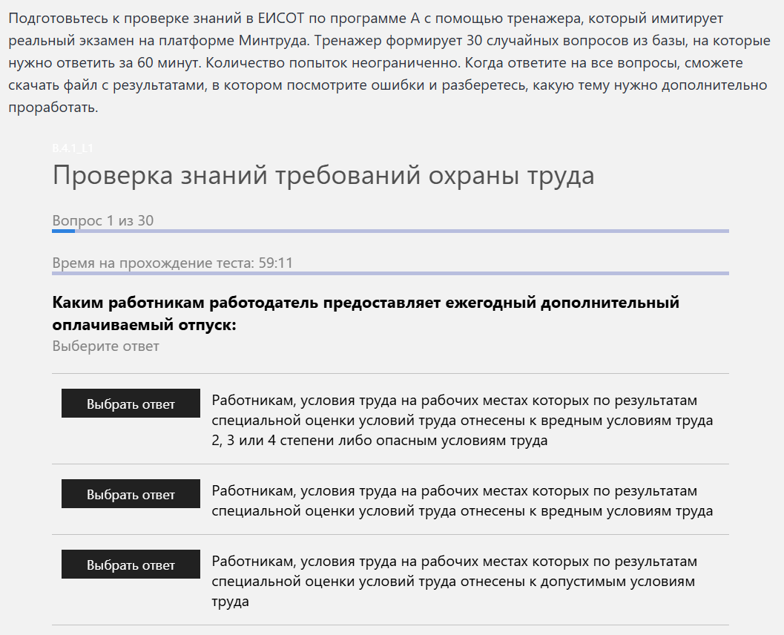Image resolution: width=784 pixels, height=635 pixels.
Task: Click the blue filled part of question progress bar
Action: click(63, 231)
